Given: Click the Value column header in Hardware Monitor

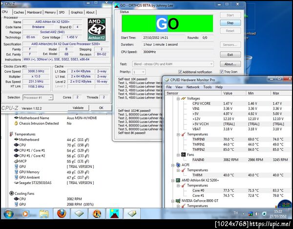Looking at the screenshot, I should click(234, 93).
